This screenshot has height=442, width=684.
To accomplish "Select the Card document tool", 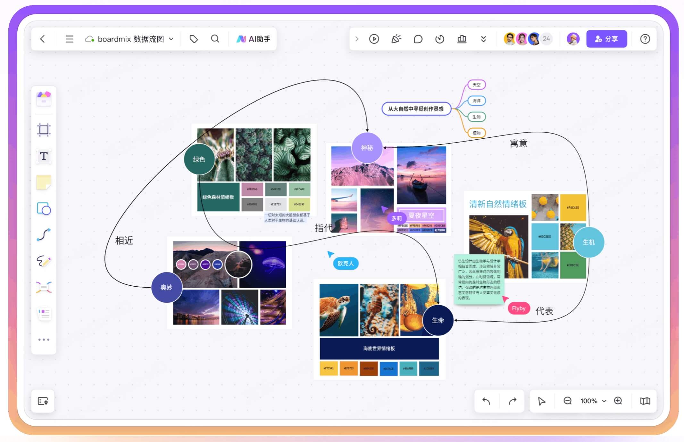I will (44, 314).
